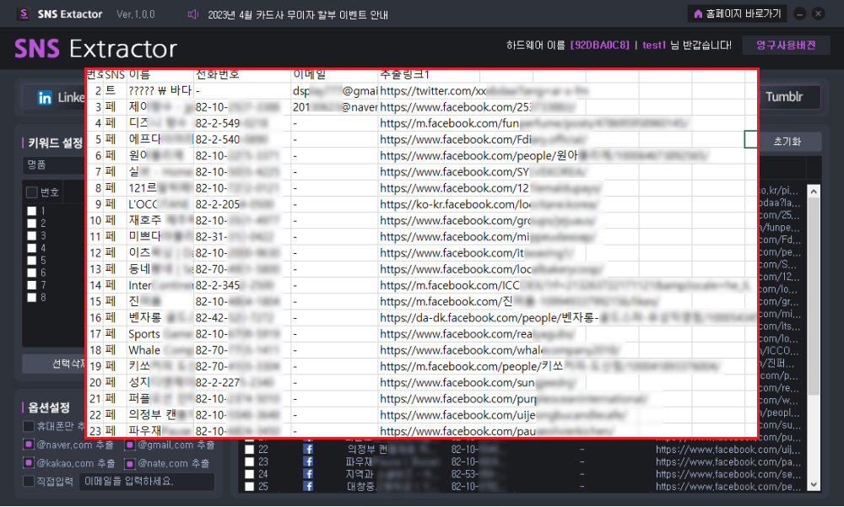Click the Whale name cell in spreadsheet row 18

[160, 350]
